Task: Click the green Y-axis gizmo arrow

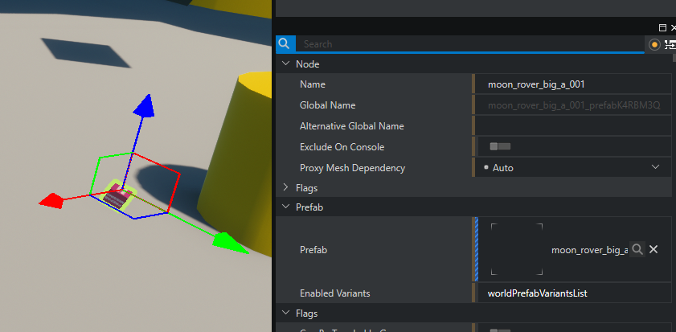Action: 227,240
